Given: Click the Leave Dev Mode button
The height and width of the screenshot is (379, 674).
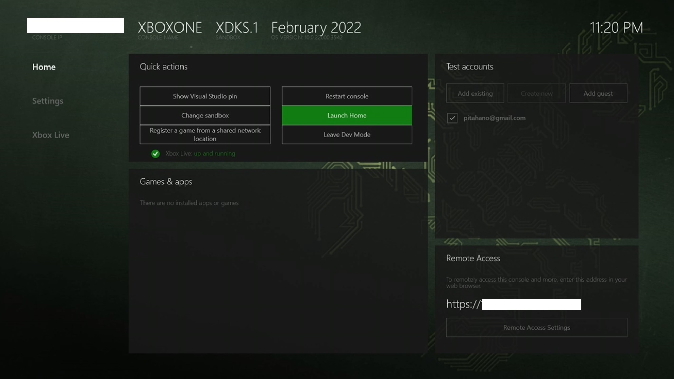Looking at the screenshot, I should tap(347, 134).
